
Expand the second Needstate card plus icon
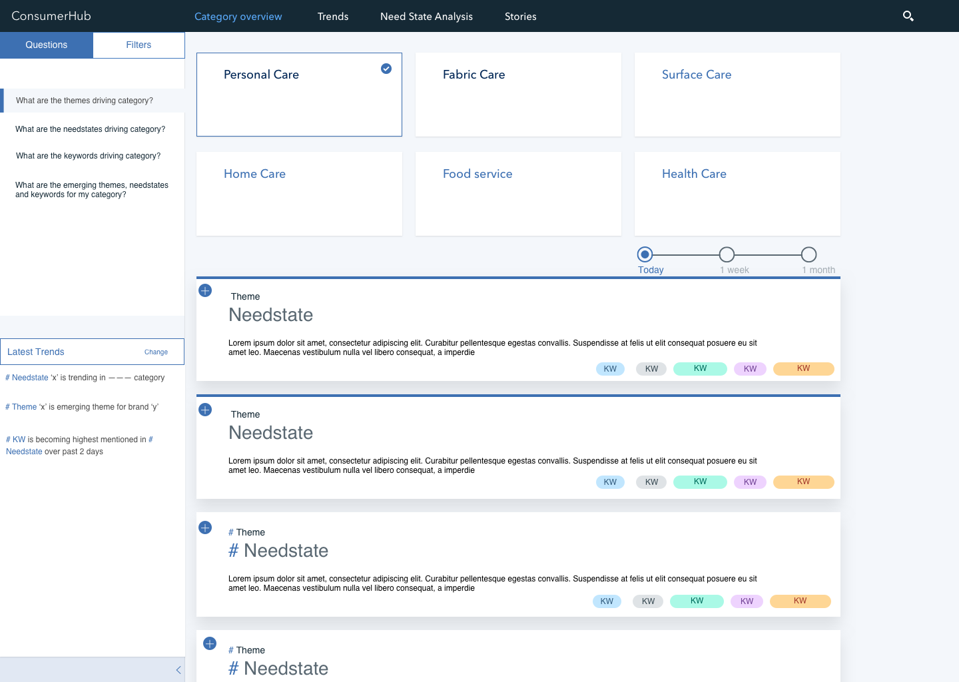205,410
